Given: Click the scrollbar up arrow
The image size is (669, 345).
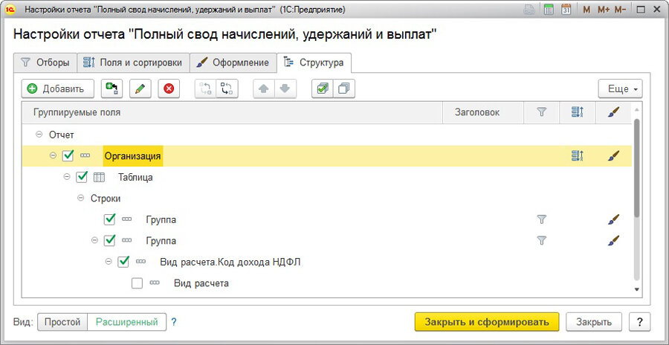Looking at the screenshot, I should [x=637, y=109].
